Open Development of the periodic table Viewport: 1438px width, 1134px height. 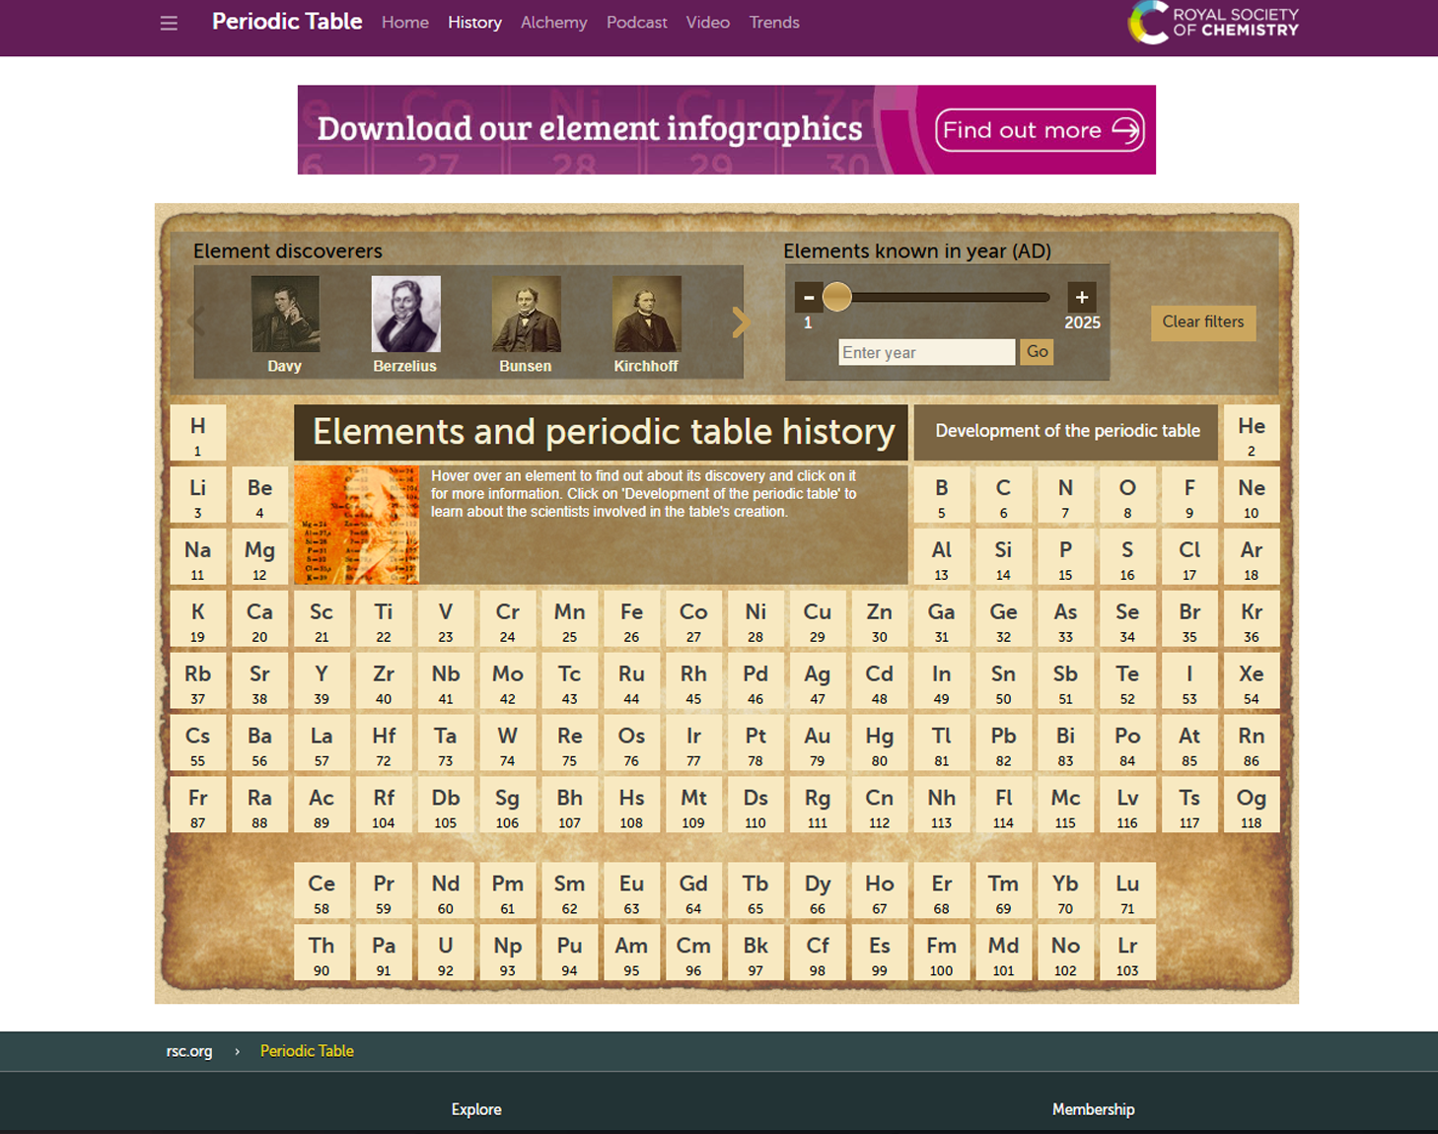click(x=1066, y=432)
